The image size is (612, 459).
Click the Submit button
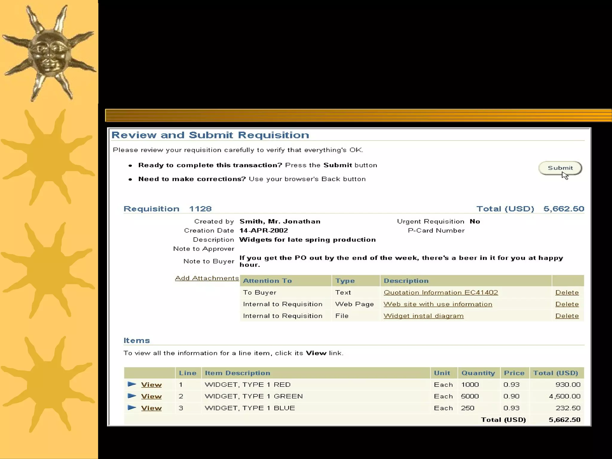(560, 168)
